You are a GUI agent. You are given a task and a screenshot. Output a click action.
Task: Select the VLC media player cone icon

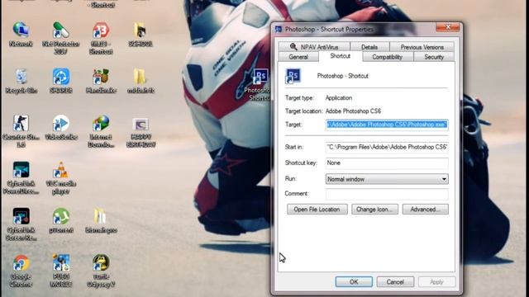coord(60,170)
